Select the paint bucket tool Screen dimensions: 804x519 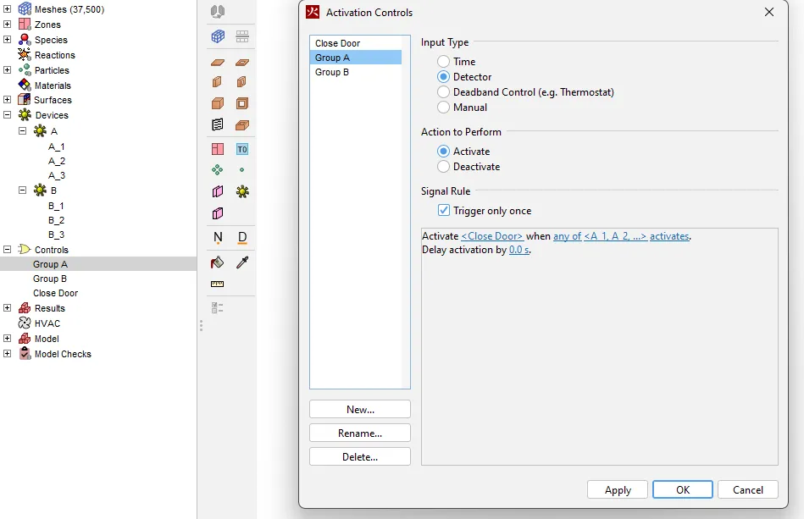pyautogui.click(x=218, y=262)
